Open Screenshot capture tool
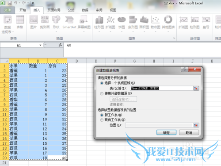221x166 pixels. (84, 20)
